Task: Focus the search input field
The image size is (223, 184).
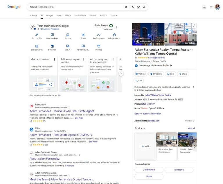Action: click(x=75, y=7)
